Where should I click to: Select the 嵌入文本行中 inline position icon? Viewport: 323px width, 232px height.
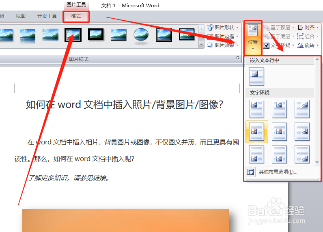256,76
